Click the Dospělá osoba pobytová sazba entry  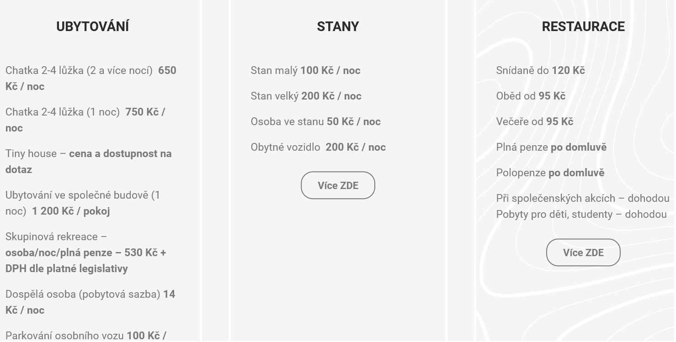[x=90, y=302]
